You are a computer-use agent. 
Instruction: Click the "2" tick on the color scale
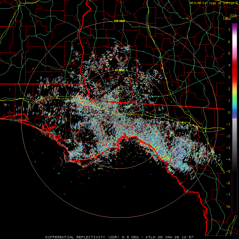(x=229, y=89)
